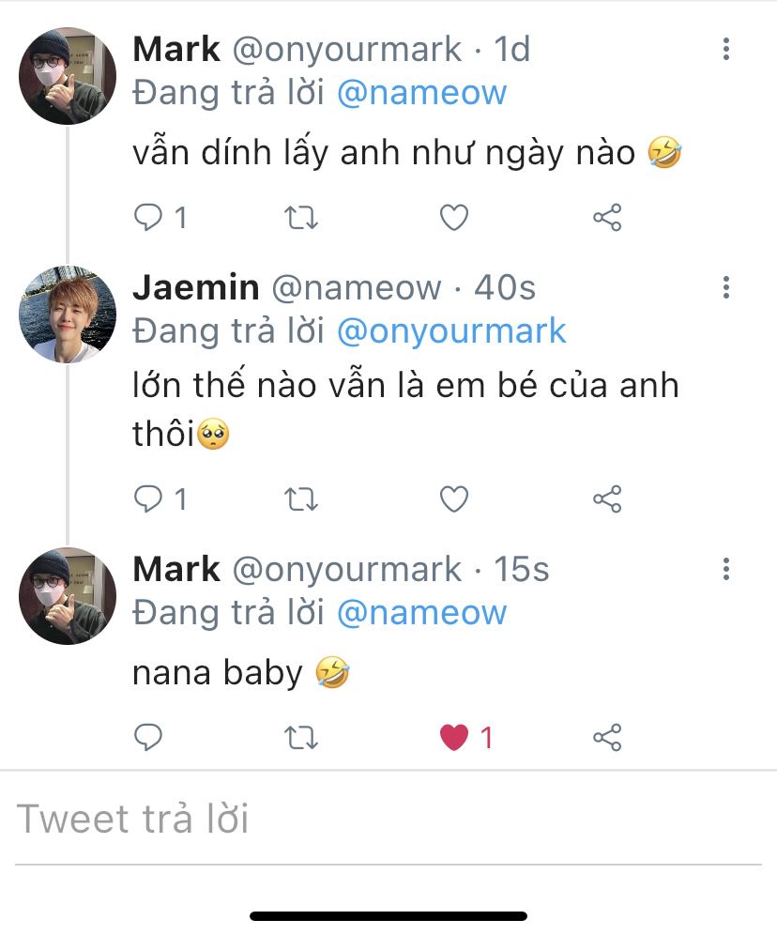Open more options for Mark's first tweet
This screenshot has height=935, width=777.
tap(726, 50)
